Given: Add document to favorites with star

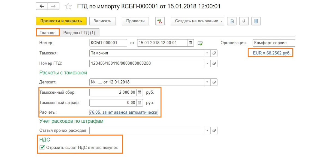Looking at the screenshot, I should tap(68, 6).
